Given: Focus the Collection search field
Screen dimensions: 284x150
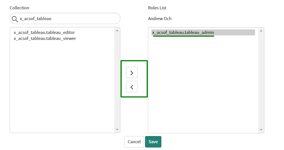Looking at the screenshot, I should pyautogui.click(x=68, y=19).
